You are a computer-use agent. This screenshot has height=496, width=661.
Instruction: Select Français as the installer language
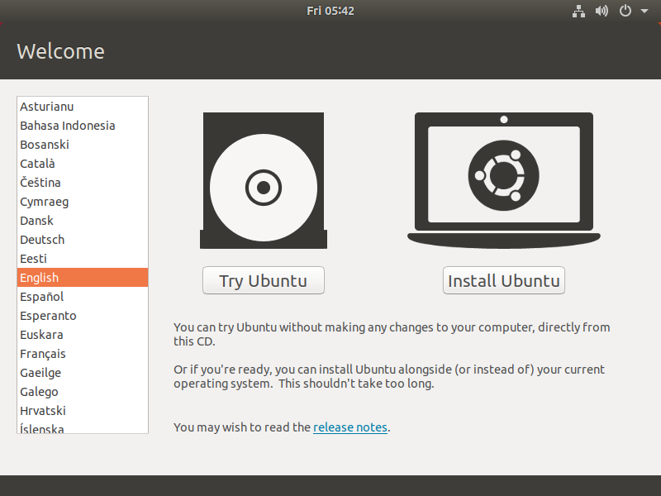point(43,354)
